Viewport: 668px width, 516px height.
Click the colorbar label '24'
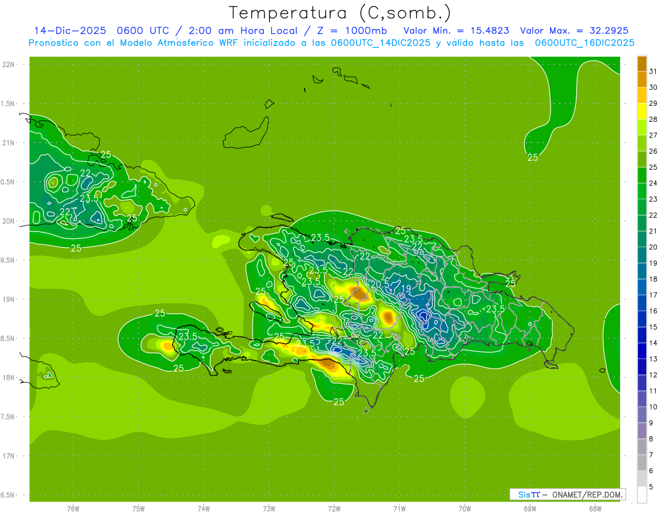tap(653, 183)
